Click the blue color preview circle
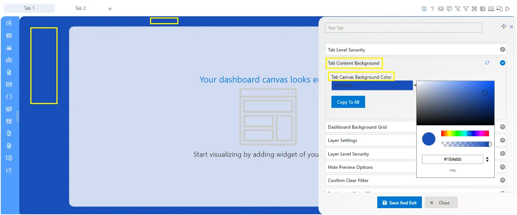The image size is (517, 215). pos(429,139)
